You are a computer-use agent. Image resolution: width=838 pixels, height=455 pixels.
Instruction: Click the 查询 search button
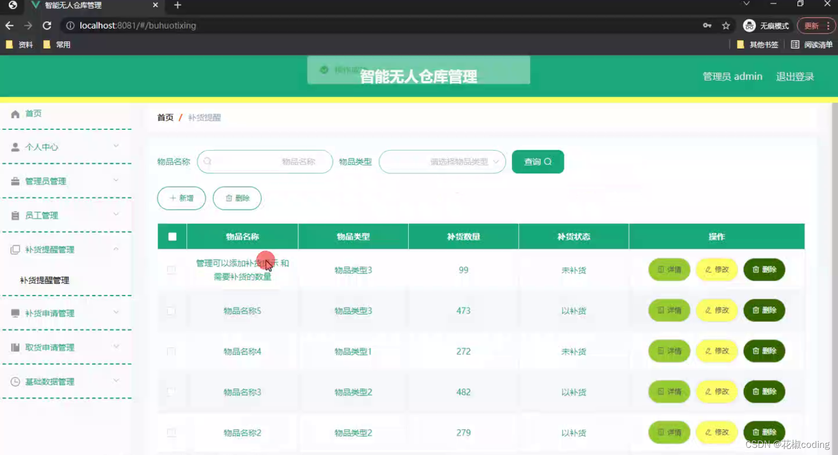coord(537,161)
